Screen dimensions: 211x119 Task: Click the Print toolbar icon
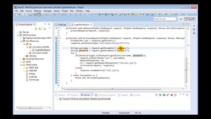(x=30, y=15)
